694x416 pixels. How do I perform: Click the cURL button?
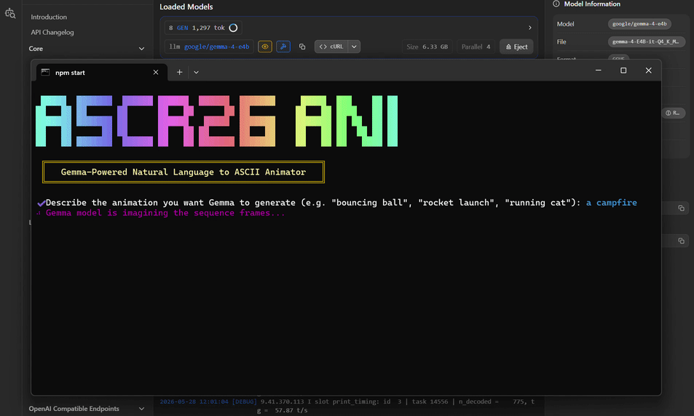331,47
